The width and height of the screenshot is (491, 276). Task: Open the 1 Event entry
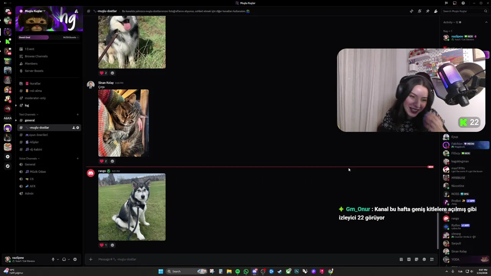[49, 49]
